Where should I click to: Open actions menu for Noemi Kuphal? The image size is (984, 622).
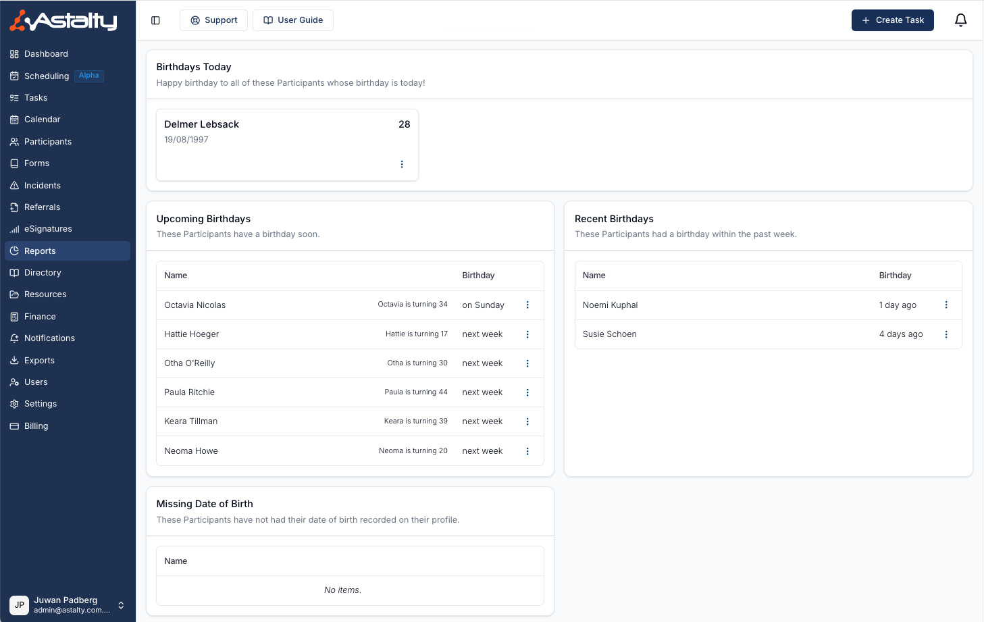(x=946, y=305)
